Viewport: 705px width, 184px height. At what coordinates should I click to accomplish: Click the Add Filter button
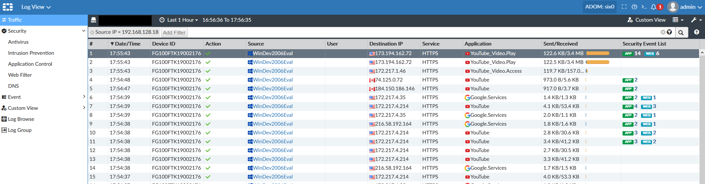tap(174, 32)
